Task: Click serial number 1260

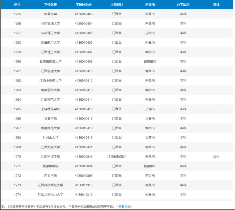Action: coord(17,61)
